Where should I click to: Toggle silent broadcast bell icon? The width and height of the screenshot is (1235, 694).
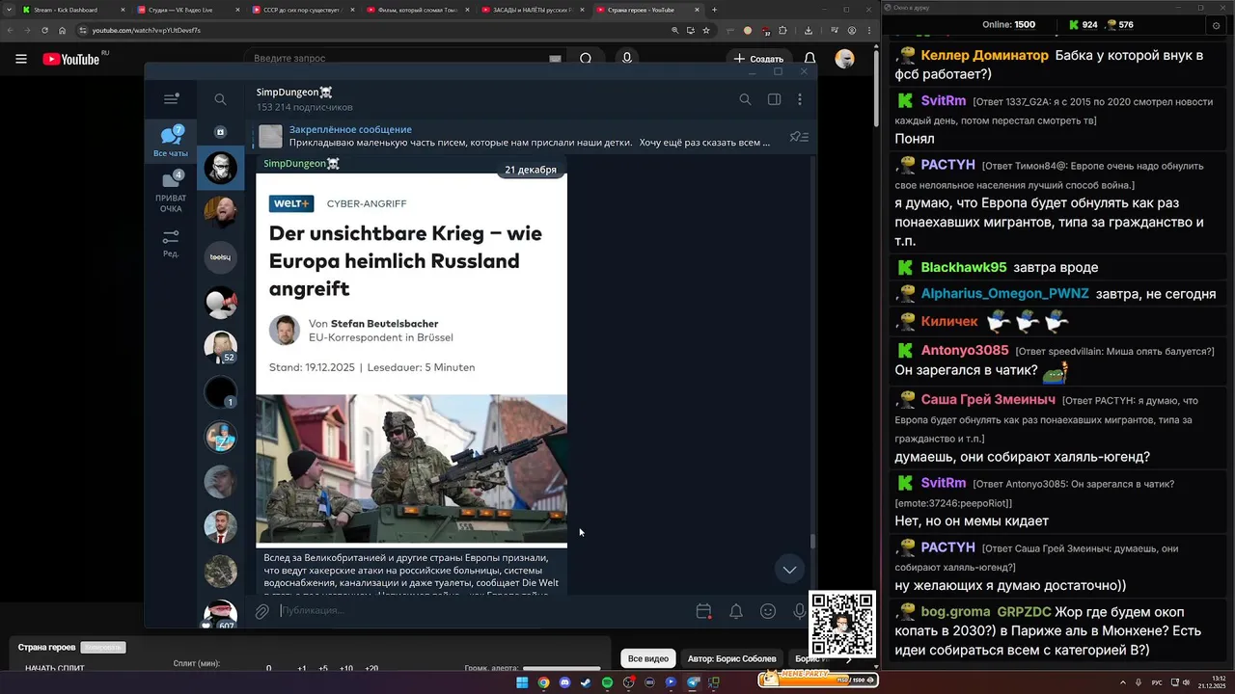click(x=735, y=611)
